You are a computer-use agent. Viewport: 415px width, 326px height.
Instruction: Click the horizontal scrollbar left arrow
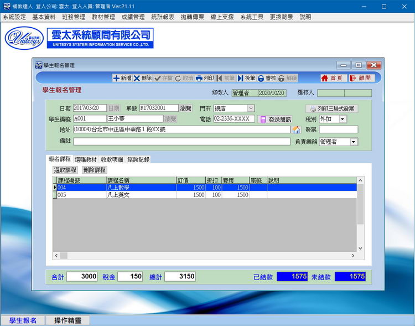tap(56, 256)
